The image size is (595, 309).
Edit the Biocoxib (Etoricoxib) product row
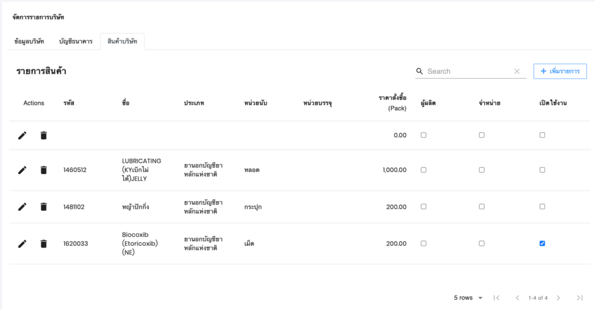(x=22, y=243)
